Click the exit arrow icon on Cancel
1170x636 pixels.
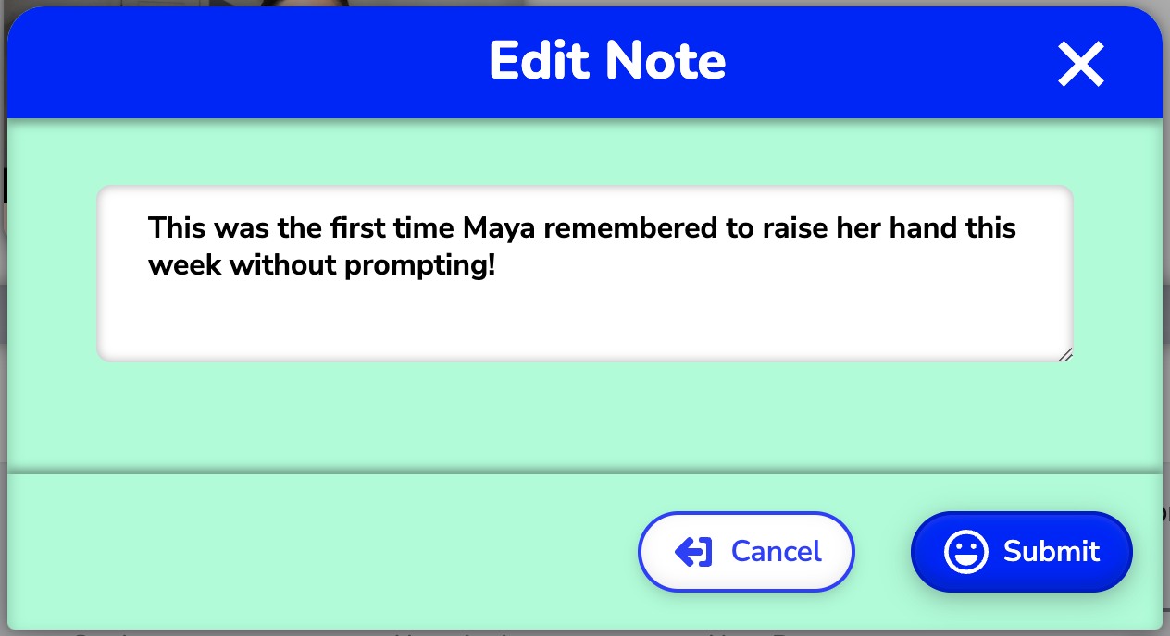693,552
